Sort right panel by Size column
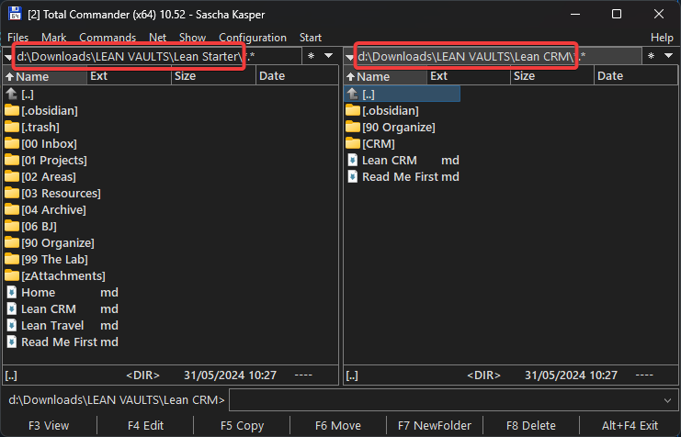Screen dimensions: 681x437 552,76
